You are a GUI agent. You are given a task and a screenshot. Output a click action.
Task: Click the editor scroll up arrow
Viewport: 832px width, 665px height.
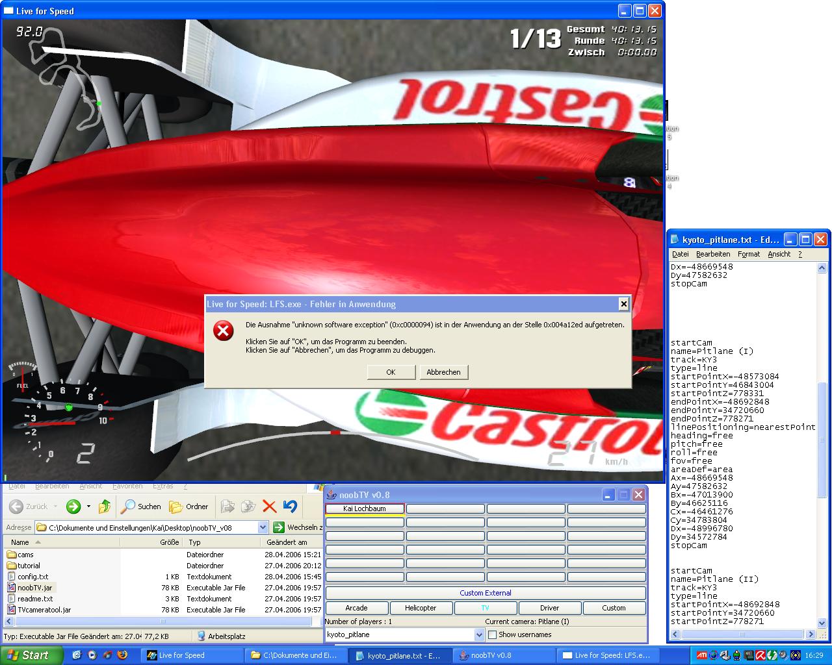tap(822, 268)
